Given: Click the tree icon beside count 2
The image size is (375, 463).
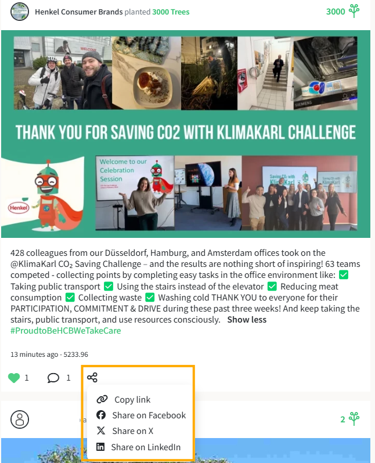Looking at the screenshot, I should pyautogui.click(x=354, y=418).
